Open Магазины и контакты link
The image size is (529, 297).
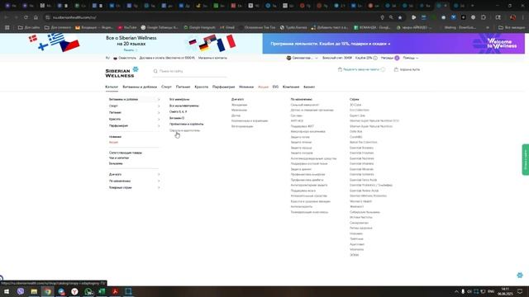click(212, 58)
